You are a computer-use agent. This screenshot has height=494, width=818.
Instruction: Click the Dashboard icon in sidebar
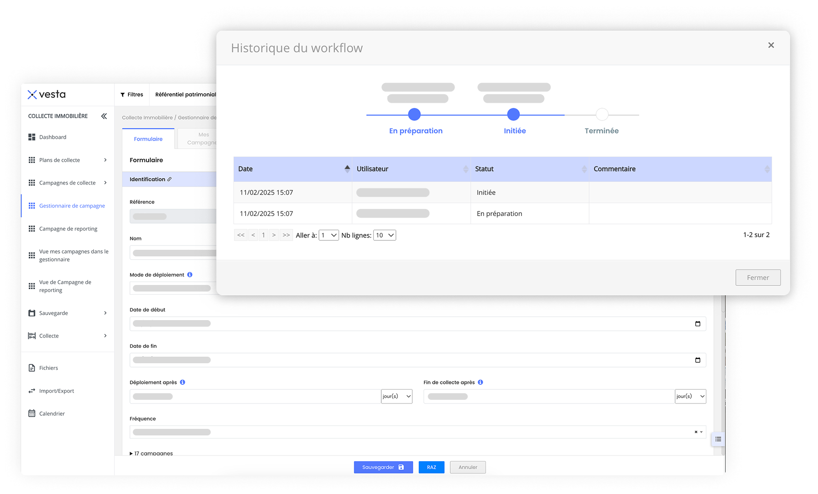tap(32, 137)
